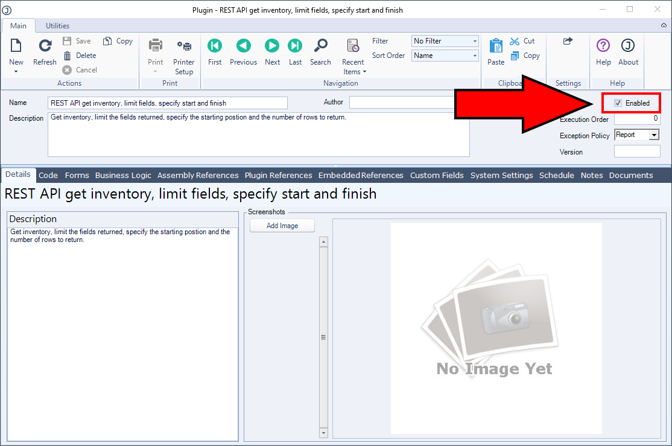
Task: Jump to the Next record
Action: click(x=272, y=46)
